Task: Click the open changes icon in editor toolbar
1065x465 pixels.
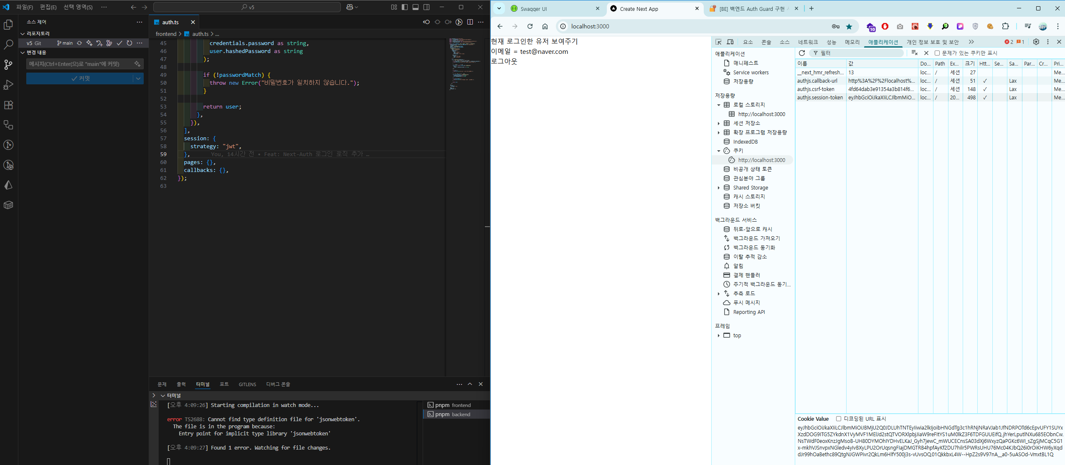Action: click(x=426, y=22)
